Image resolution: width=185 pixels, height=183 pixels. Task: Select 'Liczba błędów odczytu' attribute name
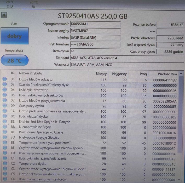coord(36,79)
